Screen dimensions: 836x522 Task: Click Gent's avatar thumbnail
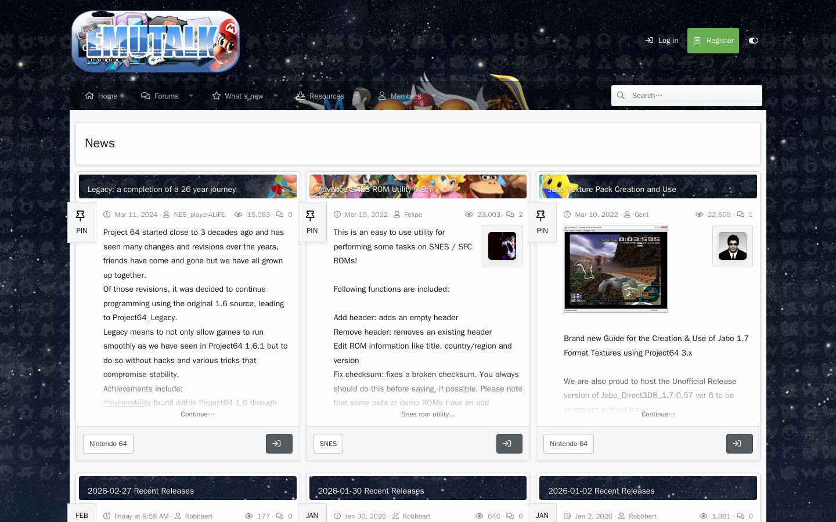pyautogui.click(x=733, y=246)
